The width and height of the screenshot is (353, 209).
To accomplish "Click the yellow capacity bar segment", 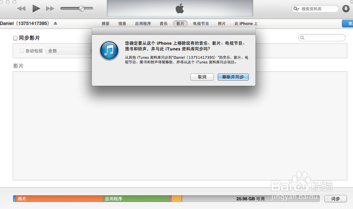I will (x=177, y=199).
